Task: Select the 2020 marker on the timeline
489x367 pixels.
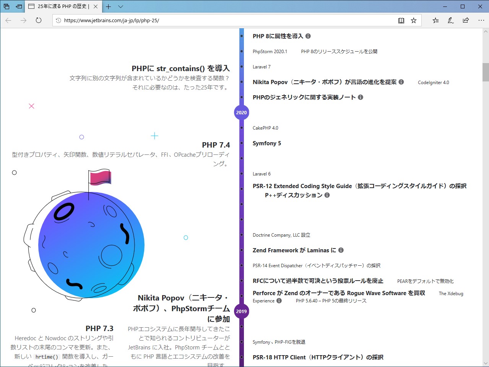Action: [x=241, y=112]
